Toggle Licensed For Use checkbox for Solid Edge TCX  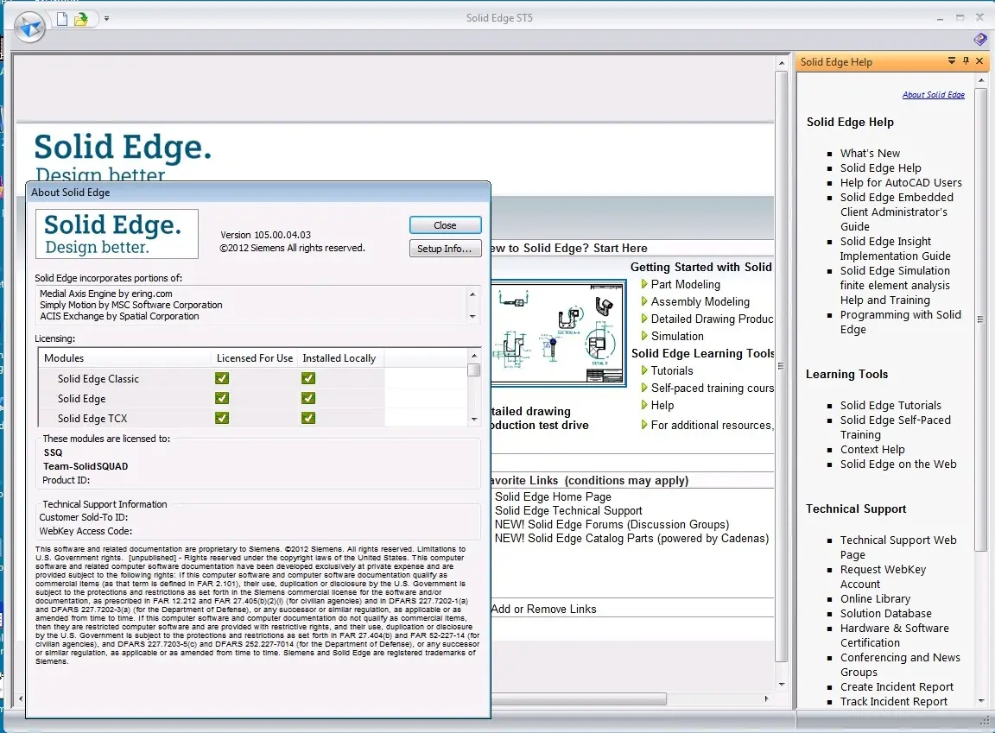(x=222, y=418)
